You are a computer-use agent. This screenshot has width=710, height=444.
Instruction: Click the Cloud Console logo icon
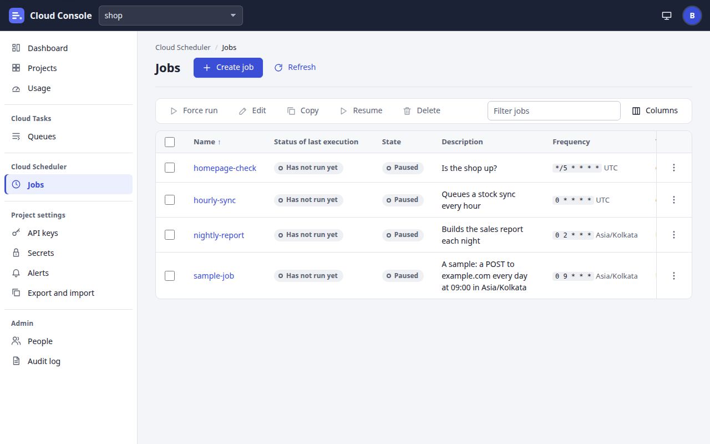click(17, 16)
